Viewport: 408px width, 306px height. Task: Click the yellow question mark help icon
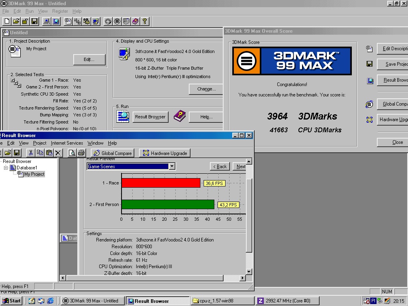pos(145,21)
